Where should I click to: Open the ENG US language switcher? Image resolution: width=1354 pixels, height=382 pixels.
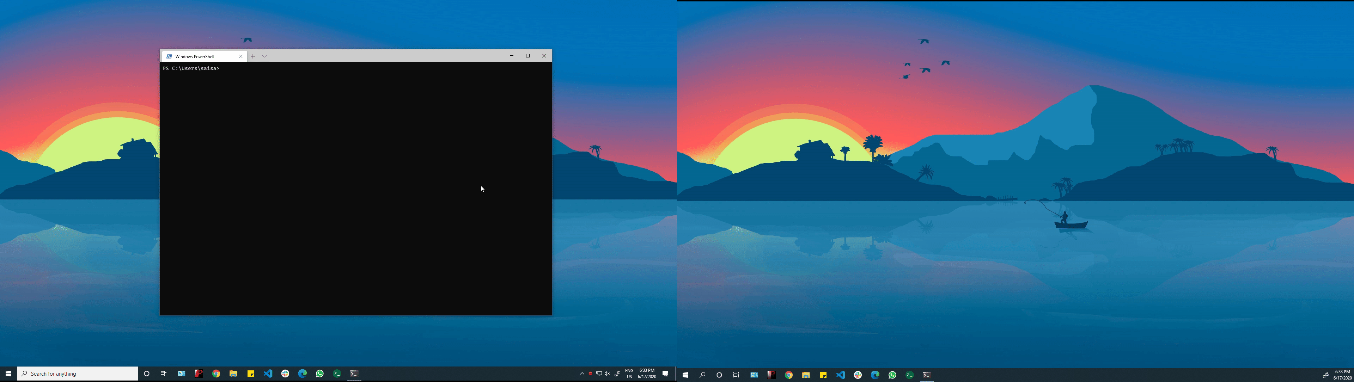(x=629, y=374)
